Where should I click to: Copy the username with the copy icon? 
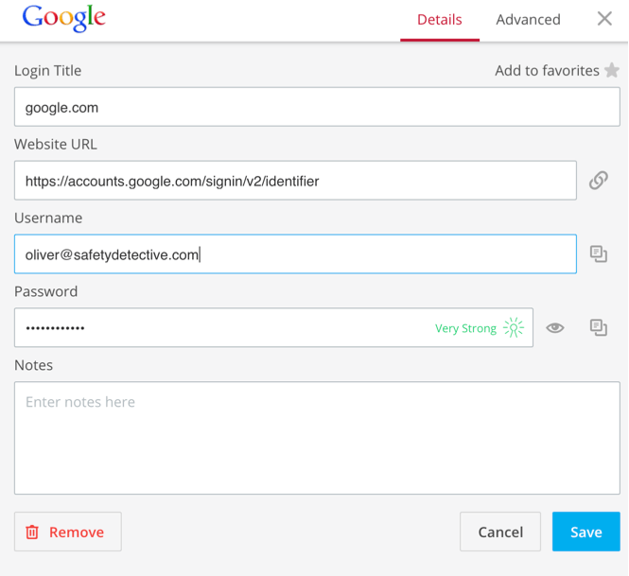(598, 254)
